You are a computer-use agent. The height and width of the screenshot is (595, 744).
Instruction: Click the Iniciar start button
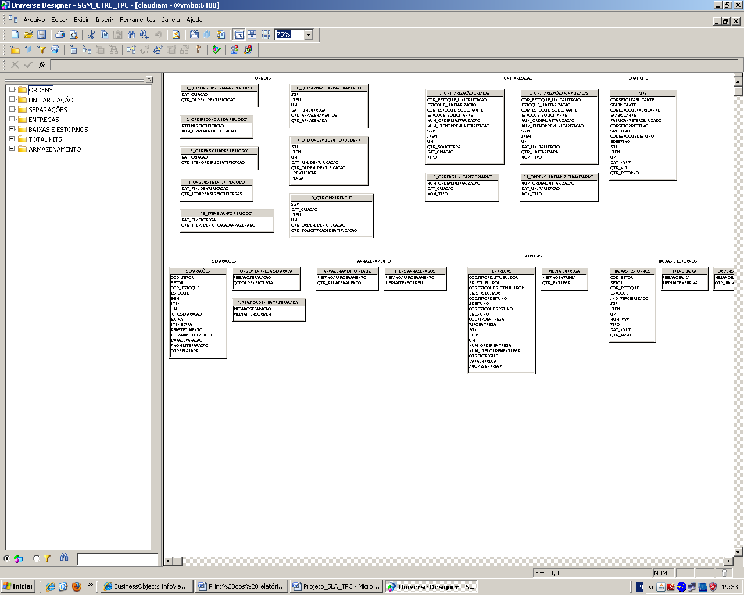click(x=19, y=586)
